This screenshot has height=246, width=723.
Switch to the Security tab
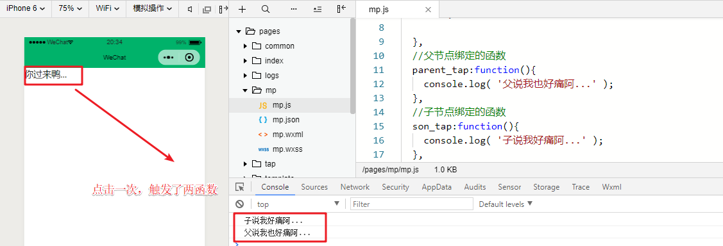point(395,187)
